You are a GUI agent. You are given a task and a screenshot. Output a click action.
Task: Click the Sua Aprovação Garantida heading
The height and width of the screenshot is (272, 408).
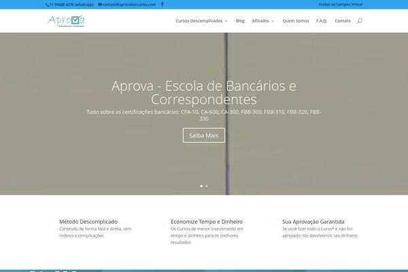pos(313,222)
